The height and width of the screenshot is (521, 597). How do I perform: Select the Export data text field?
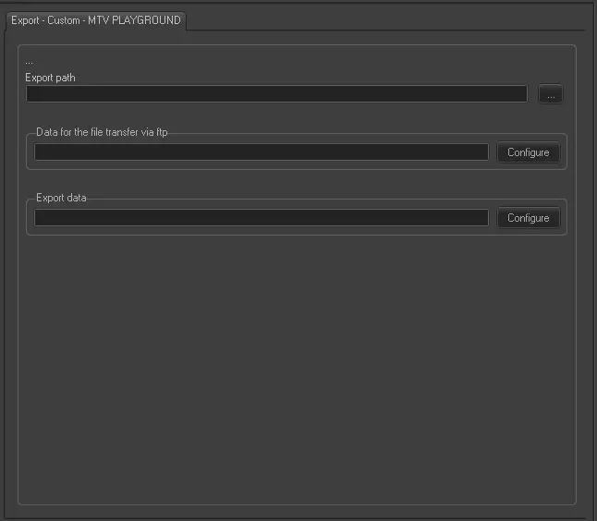click(x=262, y=218)
